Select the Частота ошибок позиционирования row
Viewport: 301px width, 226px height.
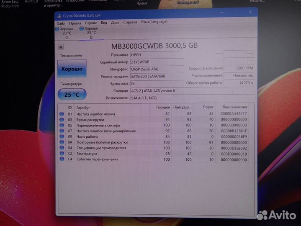(153, 131)
